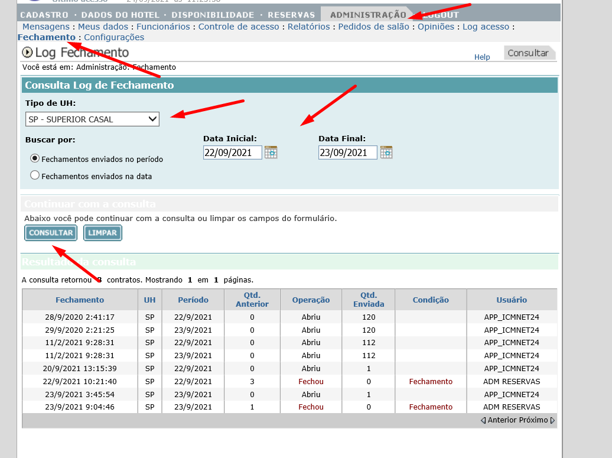The image size is (612, 458).
Task: Sort by the Qtd. Anterior column header
Action: point(252,300)
